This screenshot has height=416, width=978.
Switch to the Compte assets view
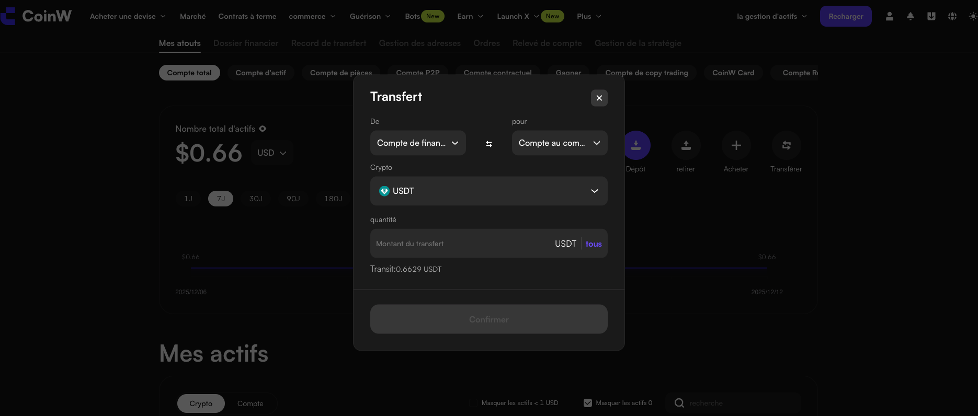(x=251, y=403)
